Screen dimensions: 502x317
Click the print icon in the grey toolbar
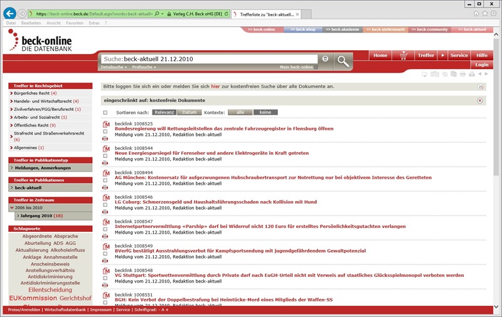coord(462,74)
